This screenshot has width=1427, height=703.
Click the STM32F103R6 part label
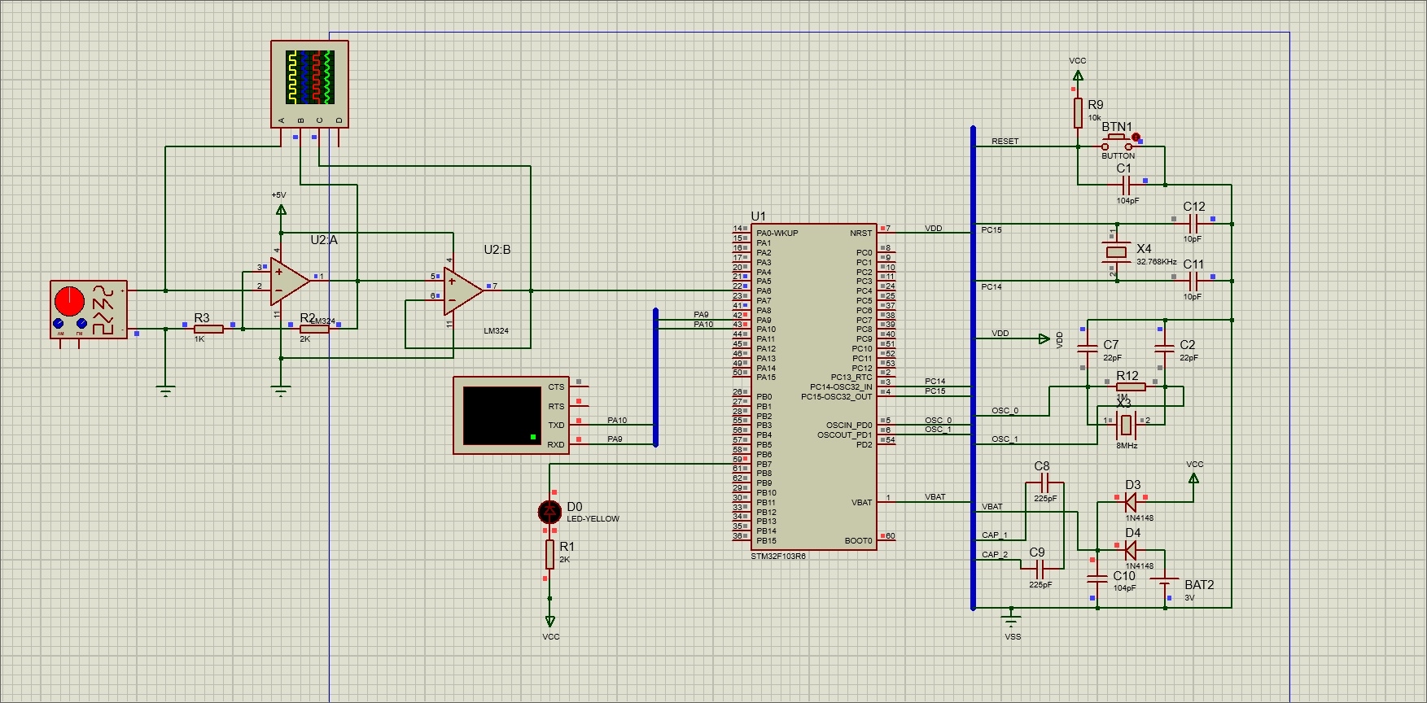[x=778, y=557]
